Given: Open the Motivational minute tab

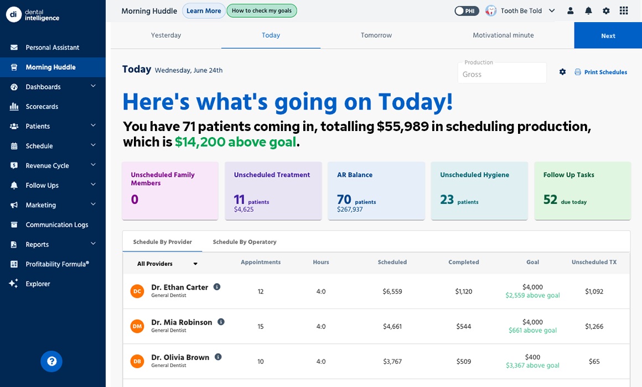Looking at the screenshot, I should [503, 35].
